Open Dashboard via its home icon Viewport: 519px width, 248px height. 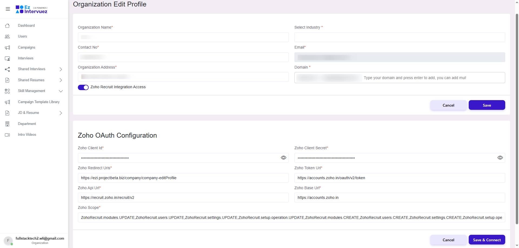click(x=7, y=26)
